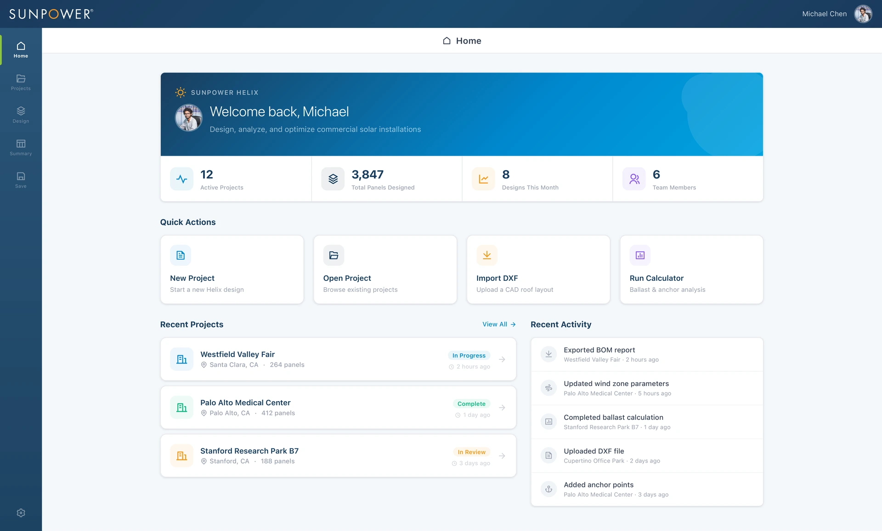Click the In Review status badge
This screenshot has width=882, height=531.
coord(471,452)
